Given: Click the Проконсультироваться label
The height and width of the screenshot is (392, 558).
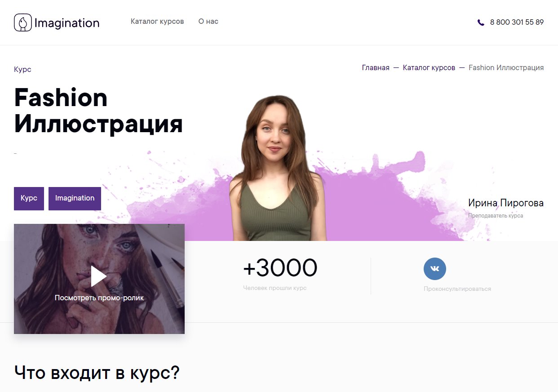Looking at the screenshot, I should [x=457, y=289].
